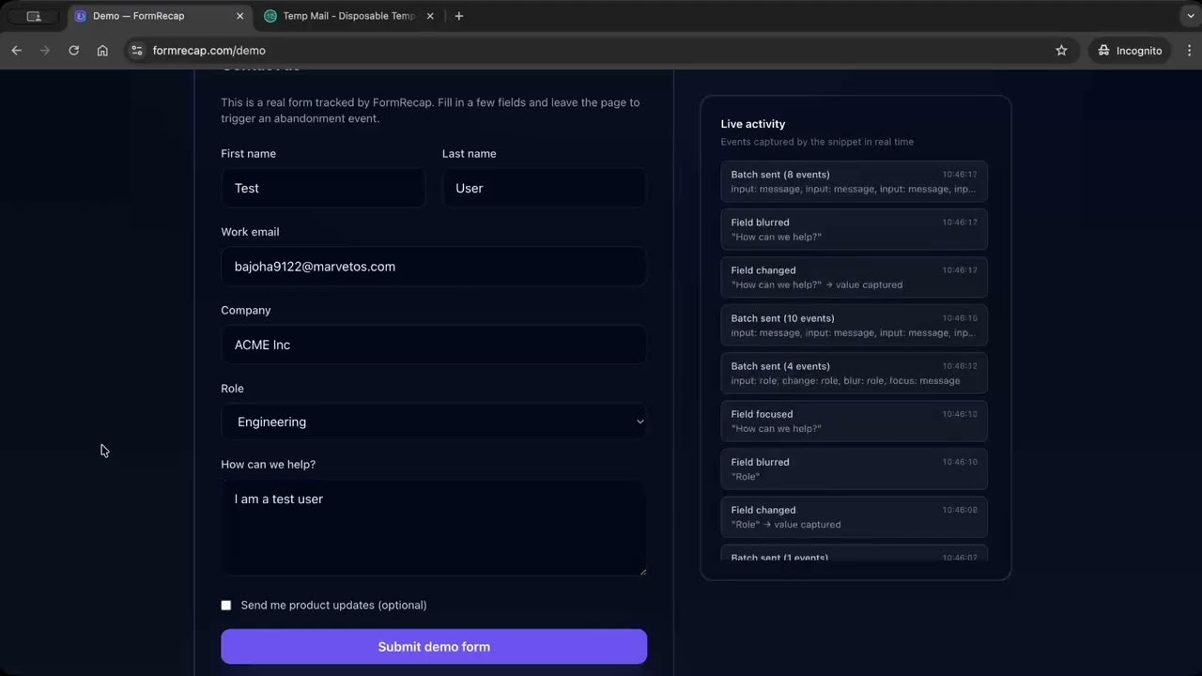Click the Work email label

250,232
